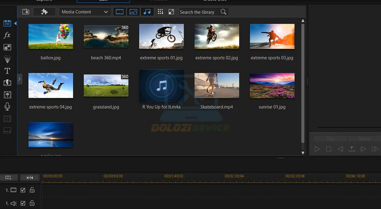Expand the left side panel arrow
Image resolution: width=381 pixels, height=209 pixels.
click(x=20, y=79)
